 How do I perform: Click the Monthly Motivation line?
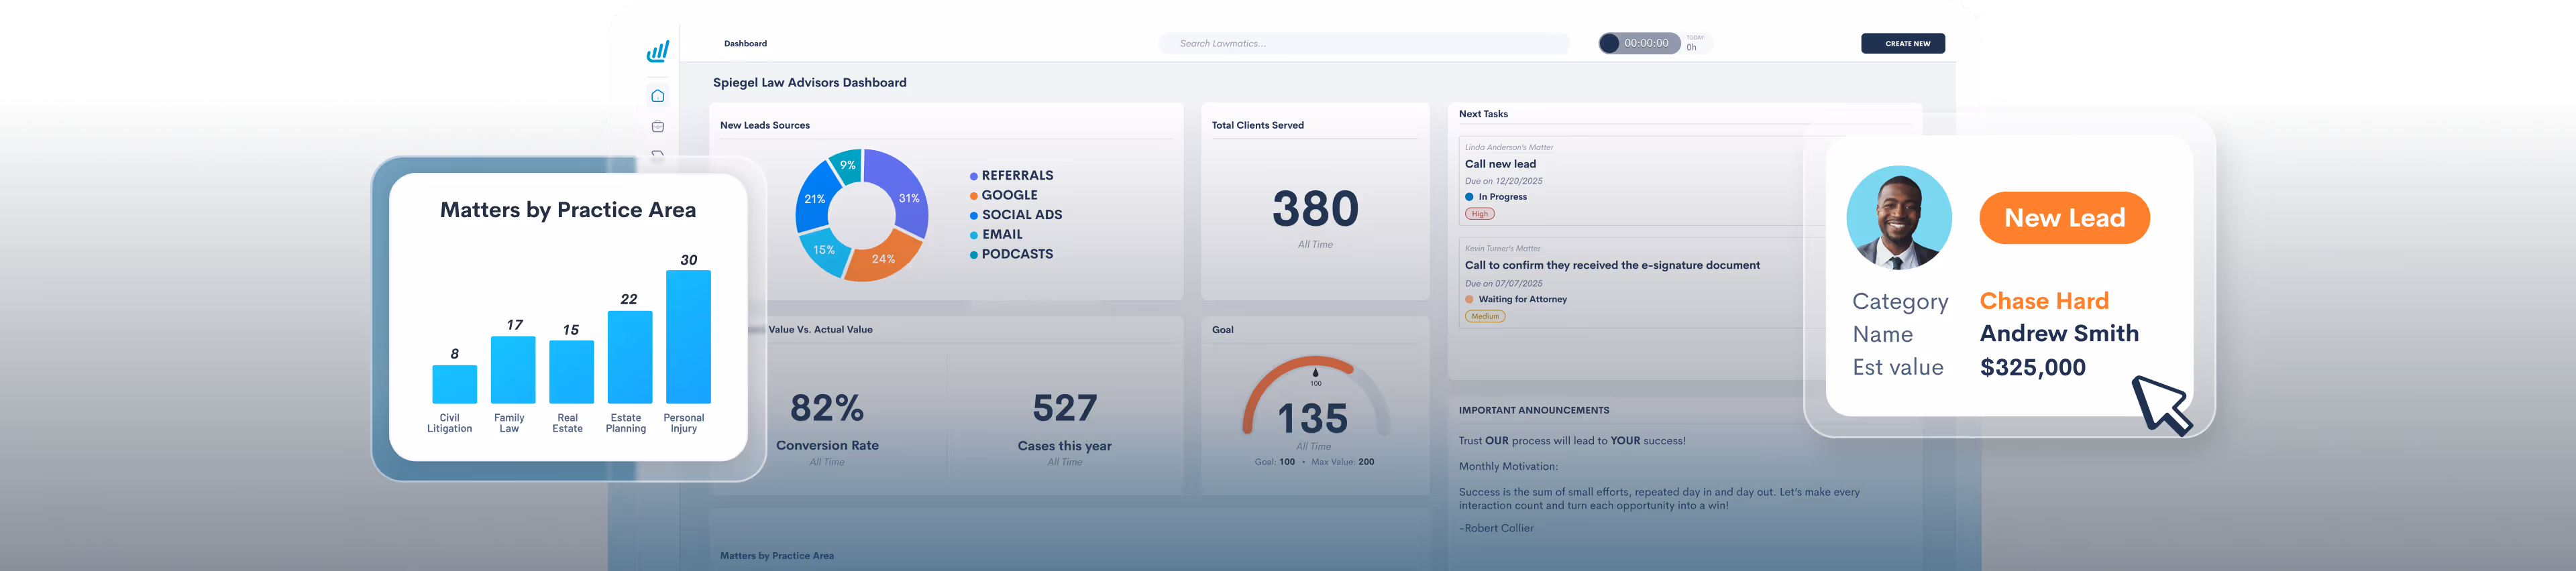tap(1507, 466)
